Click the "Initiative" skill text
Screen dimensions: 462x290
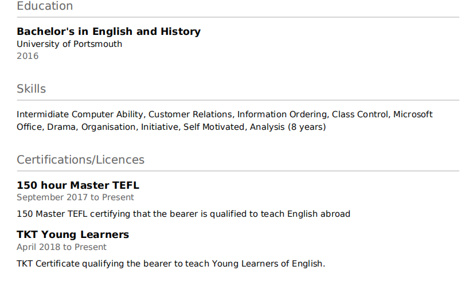159,127
